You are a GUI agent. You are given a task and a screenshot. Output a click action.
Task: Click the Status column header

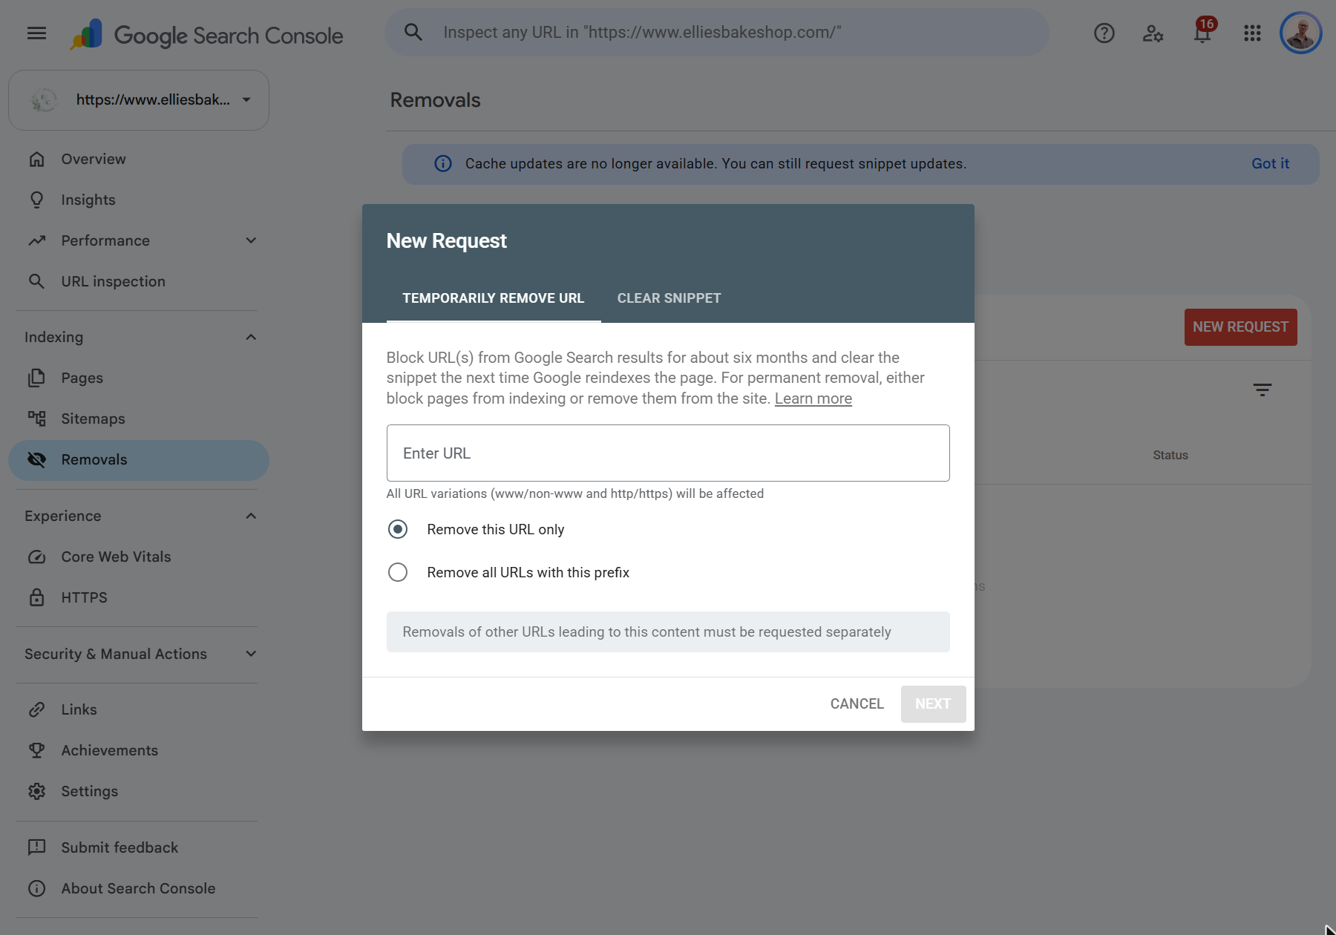[x=1170, y=455]
